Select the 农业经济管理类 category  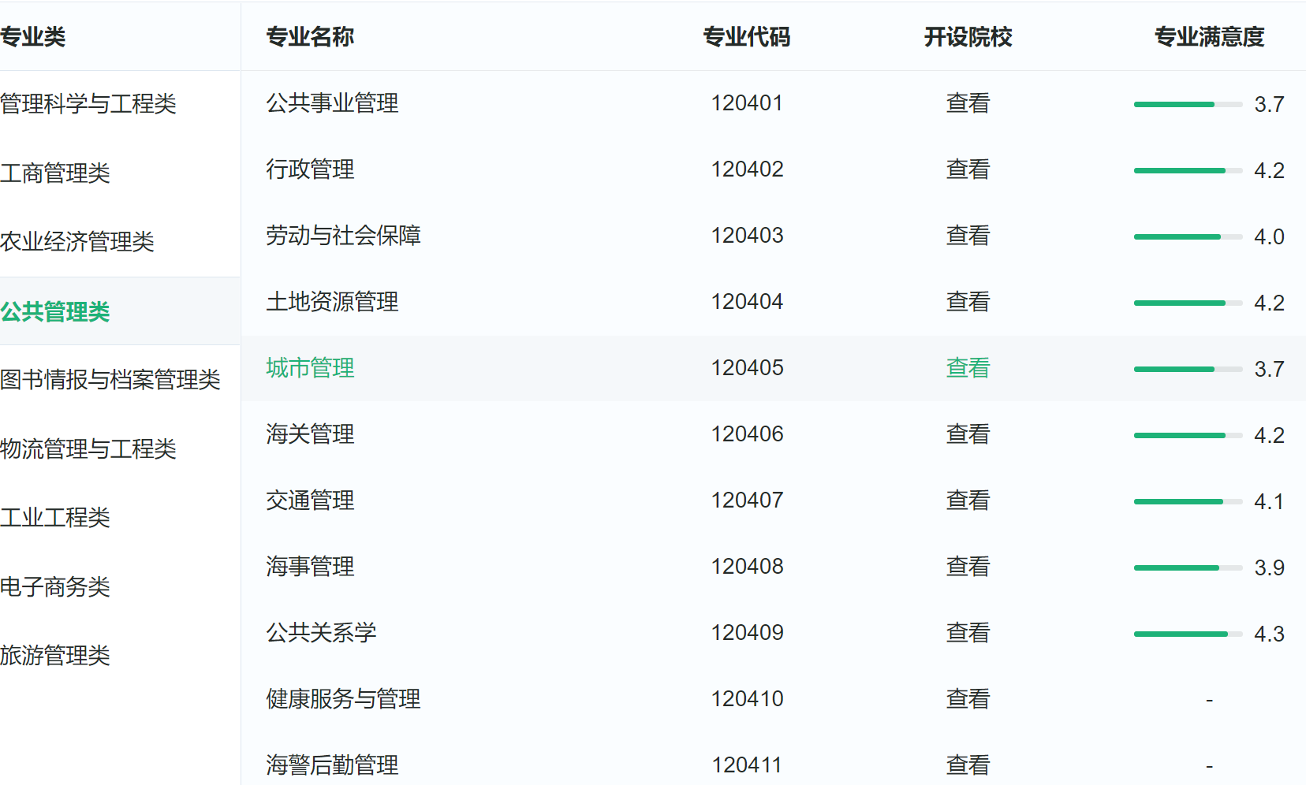(79, 243)
